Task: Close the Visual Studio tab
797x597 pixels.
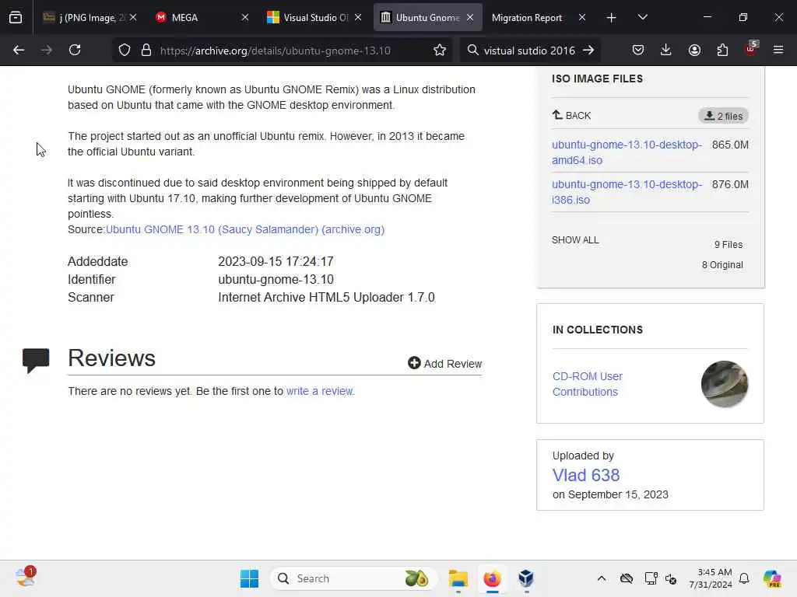Action: pyautogui.click(x=358, y=17)
